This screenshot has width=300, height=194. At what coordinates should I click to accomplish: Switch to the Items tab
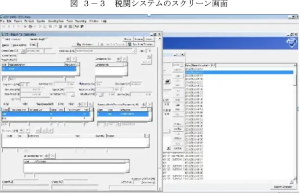pos(33,45)
